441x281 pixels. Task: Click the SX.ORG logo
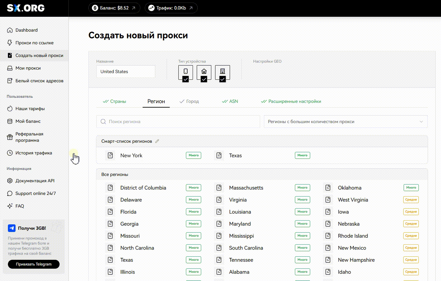[26, 8]
